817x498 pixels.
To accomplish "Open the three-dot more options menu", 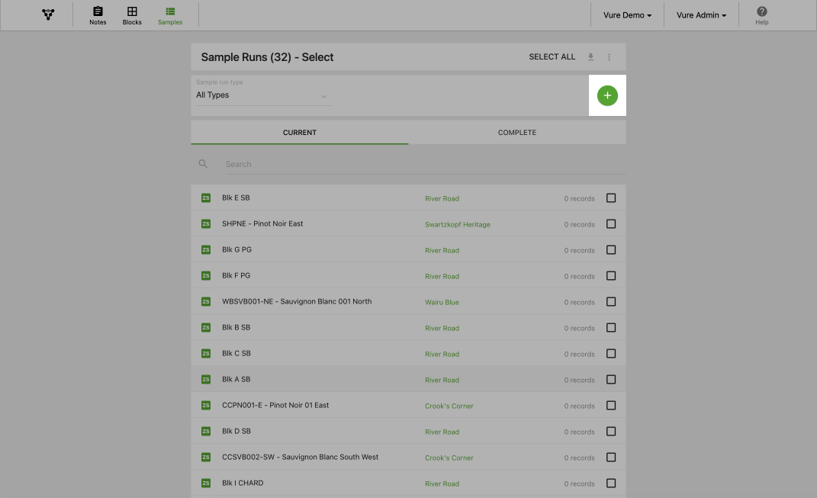I will click(x=609, y=57).
